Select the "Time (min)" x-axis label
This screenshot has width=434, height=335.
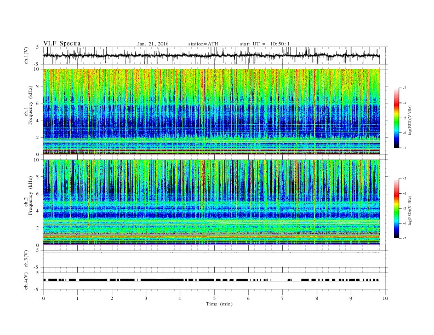(219, 304)
